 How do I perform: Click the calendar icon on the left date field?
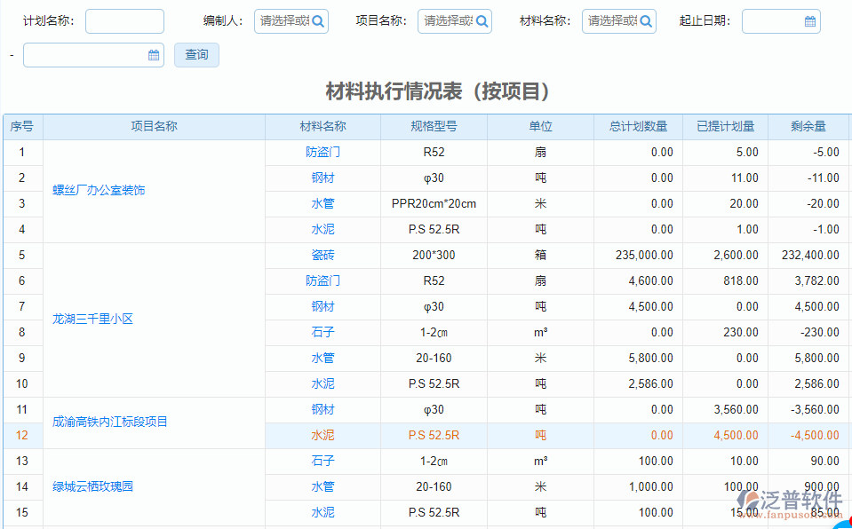pyautogui.click(x=153, y=54)
